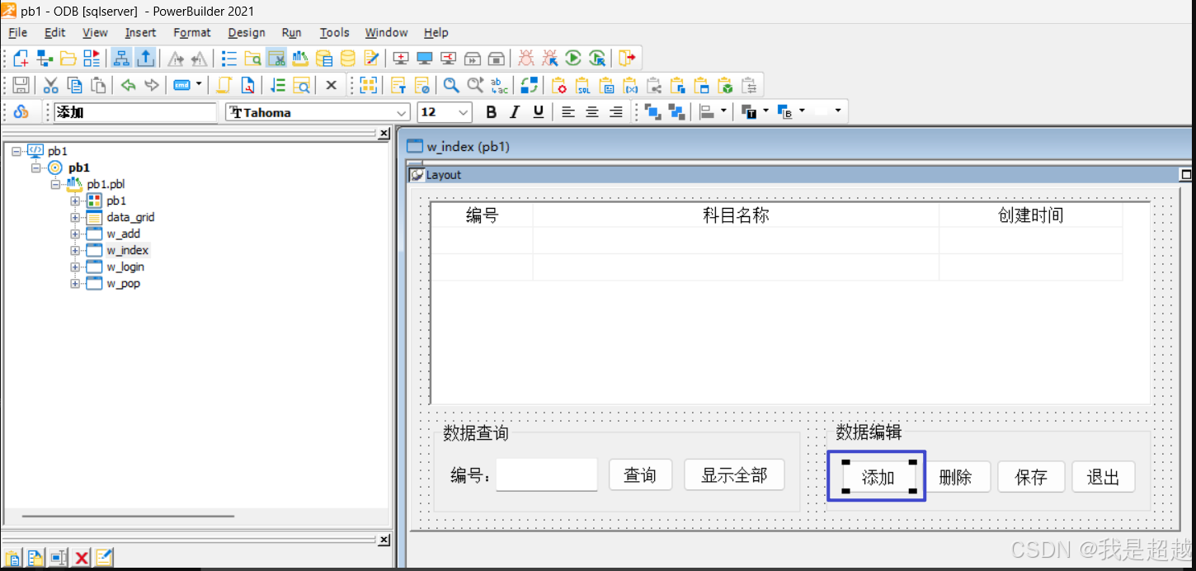Click the 显示全部 button in the layout
This screenshot has height=571, width=1196.
point(734,474)
